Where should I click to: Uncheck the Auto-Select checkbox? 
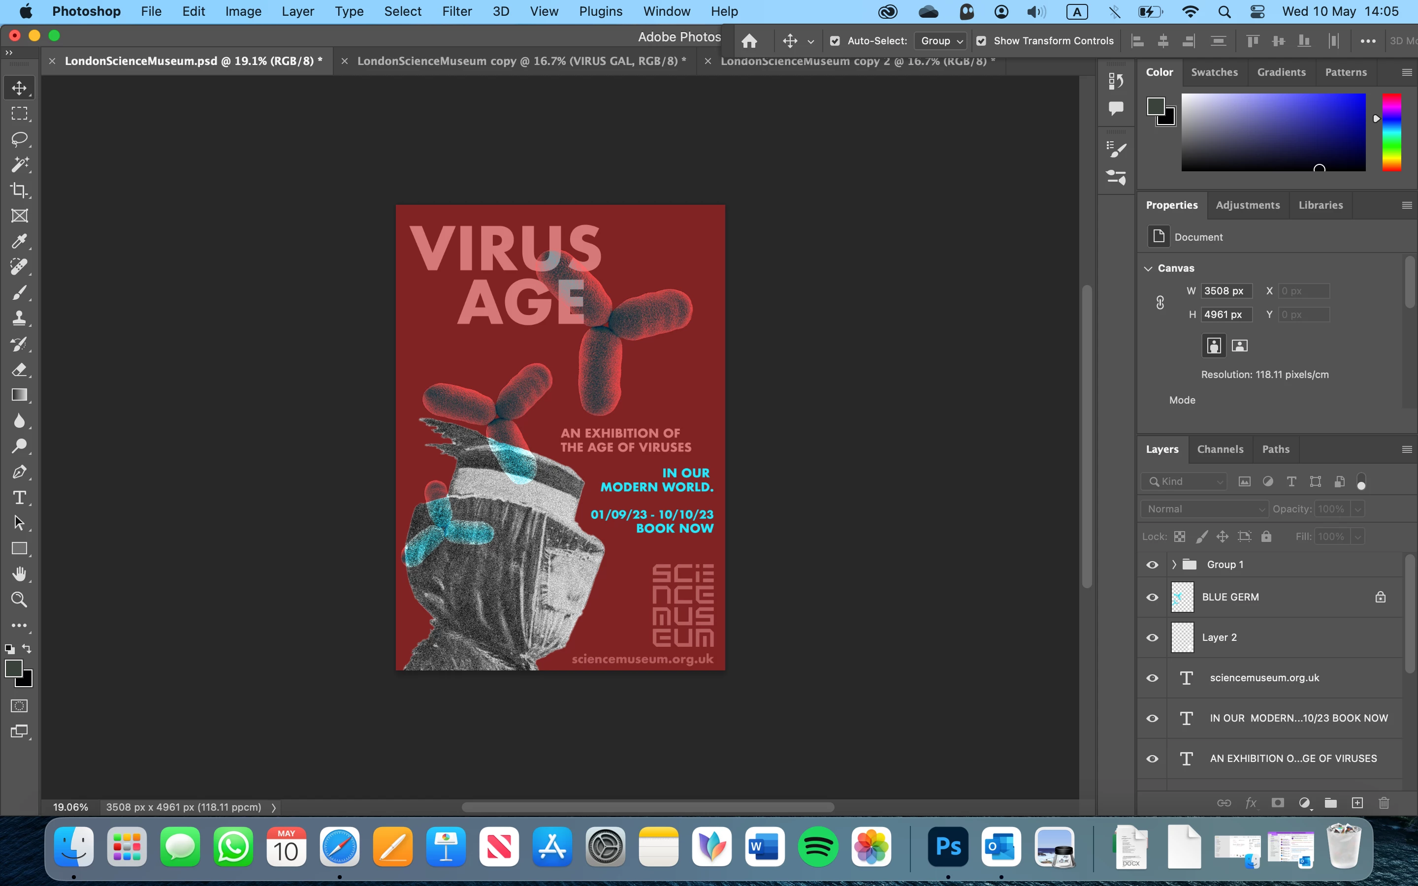click(x=835, y=41)
